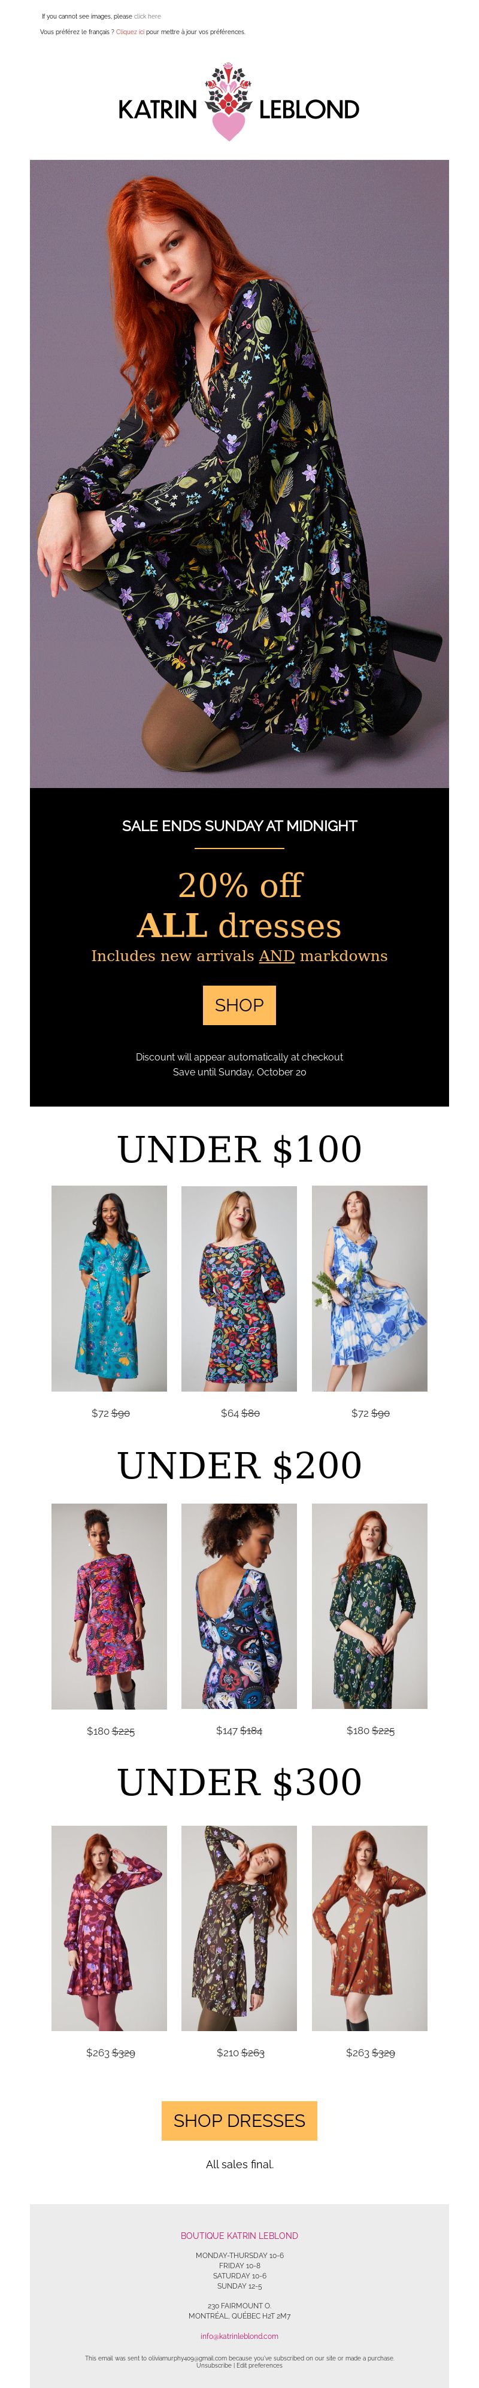Open the magenta wrap dress priced $263
Viewport: 479px width, 2388px height.
[110, 1928]
